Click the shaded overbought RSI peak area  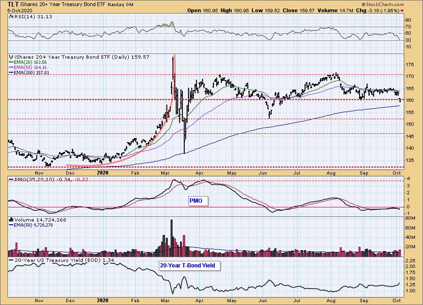tap(165, 25)
